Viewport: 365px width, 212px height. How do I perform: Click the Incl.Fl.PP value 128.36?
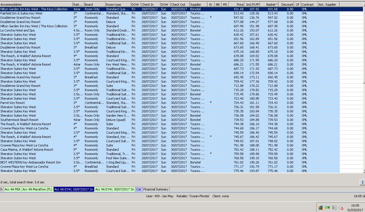pos(254,13)
